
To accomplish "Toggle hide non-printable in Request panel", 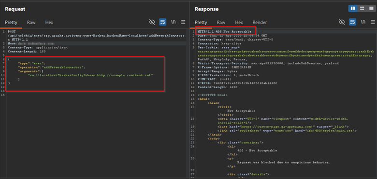I will (152, 22).
